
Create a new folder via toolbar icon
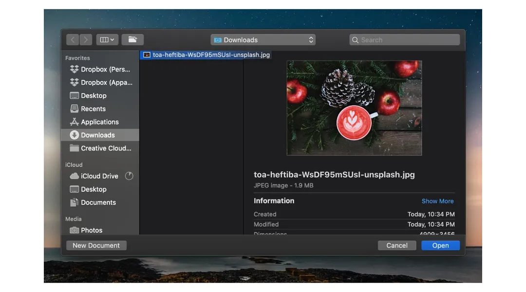132,39
